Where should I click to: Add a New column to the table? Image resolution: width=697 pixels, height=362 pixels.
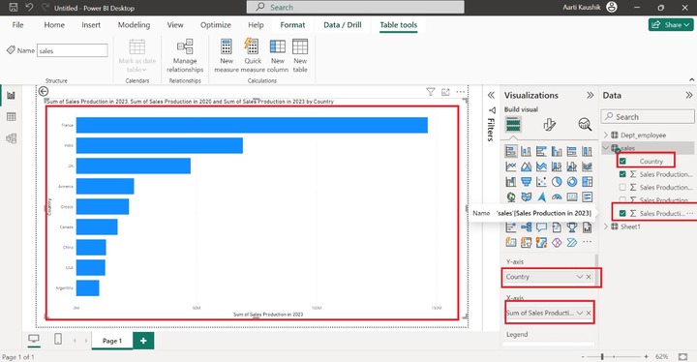278,55
